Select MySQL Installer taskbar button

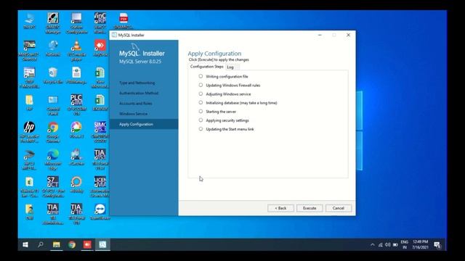[102, 244]
